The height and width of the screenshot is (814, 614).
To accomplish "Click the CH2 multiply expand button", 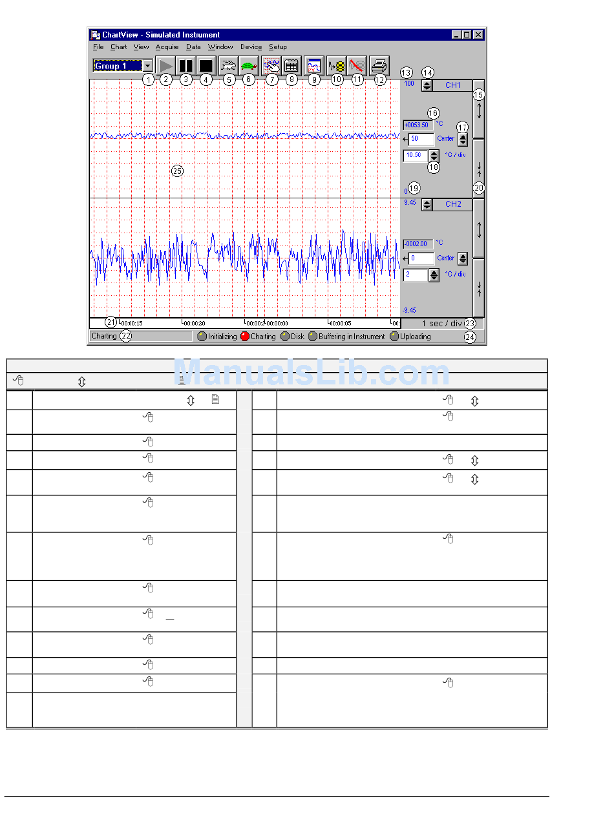I will tap(479, 228).
